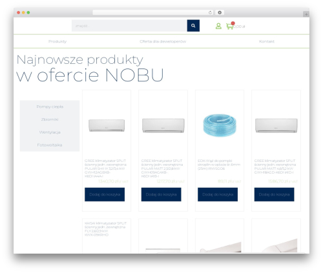
Task: Click the Najnowsze produkty heading
Action: click(79, 59)
